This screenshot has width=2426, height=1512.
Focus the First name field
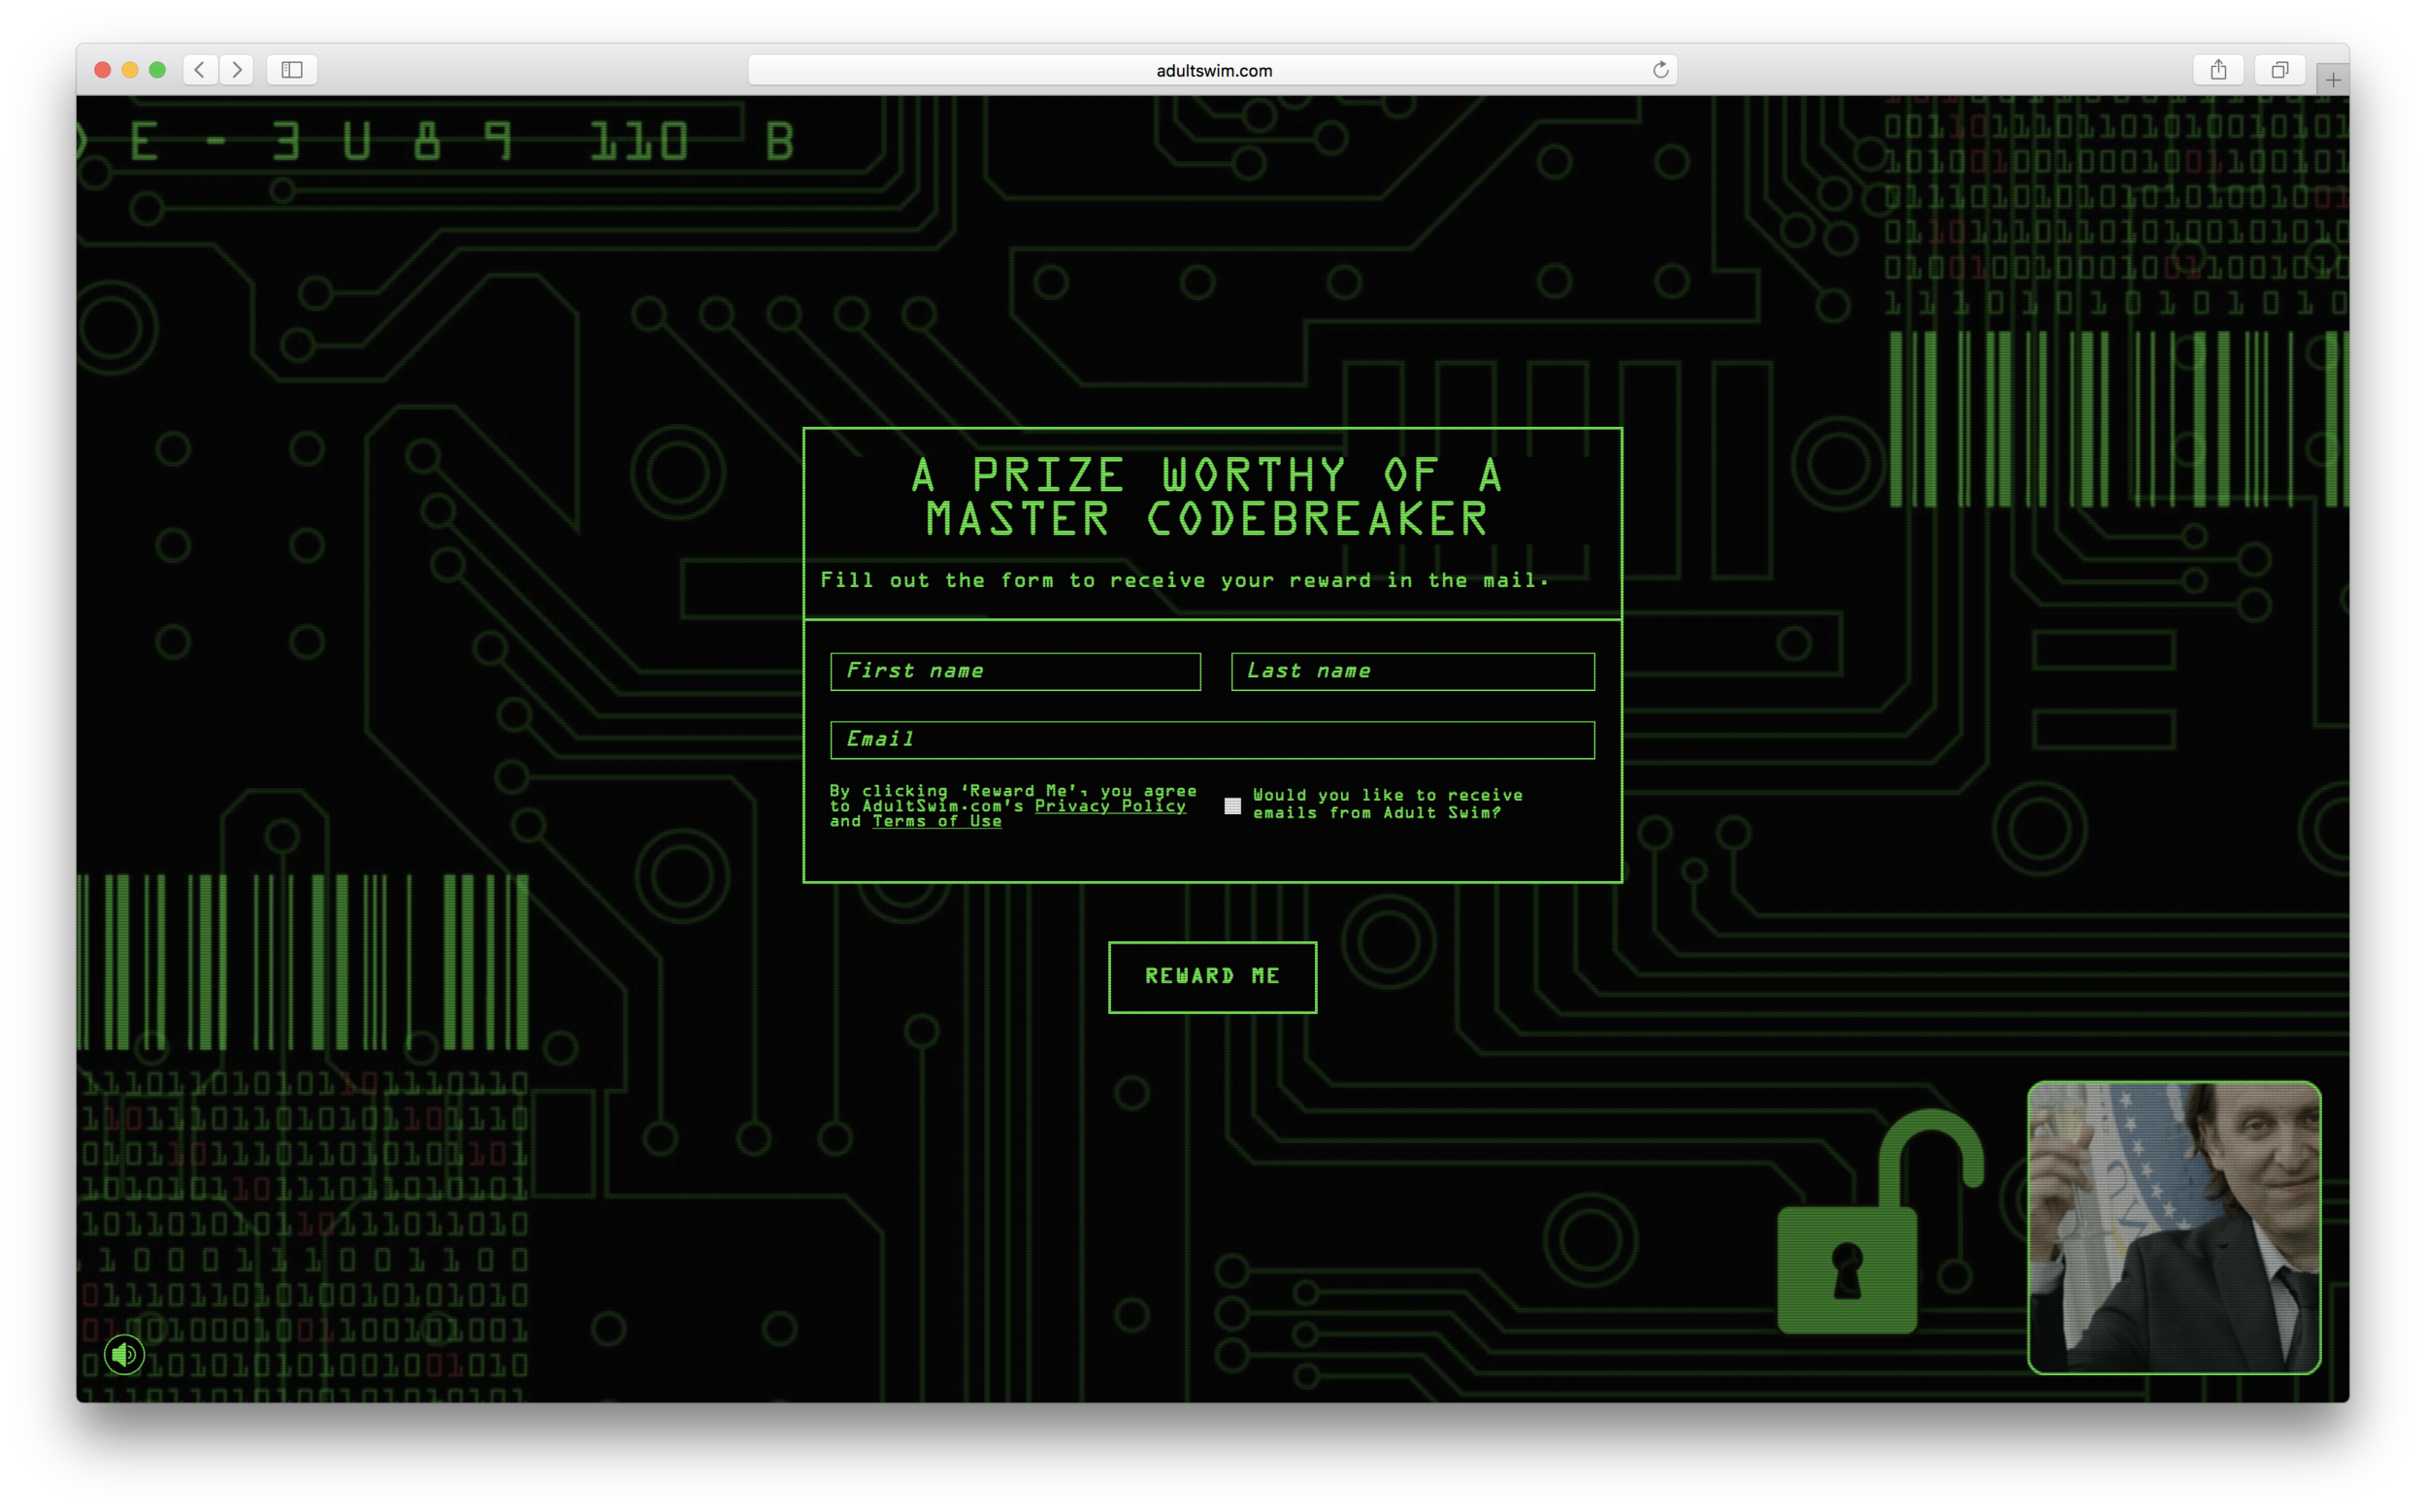1015,671
